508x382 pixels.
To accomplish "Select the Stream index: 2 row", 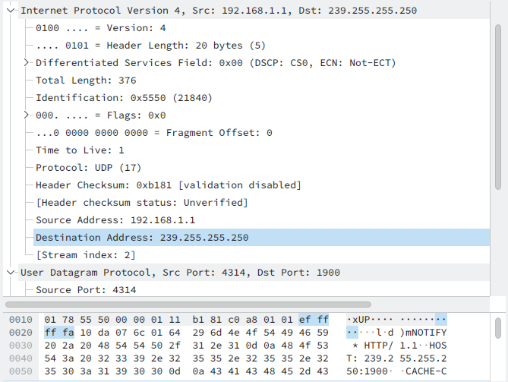I will [x=86, y=255].
